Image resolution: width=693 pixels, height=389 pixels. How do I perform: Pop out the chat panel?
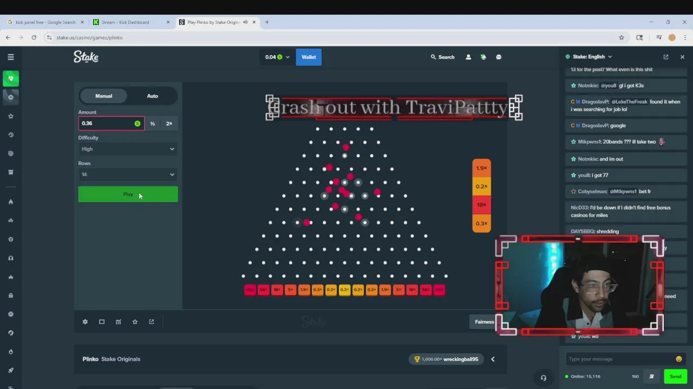click(666, 57)
